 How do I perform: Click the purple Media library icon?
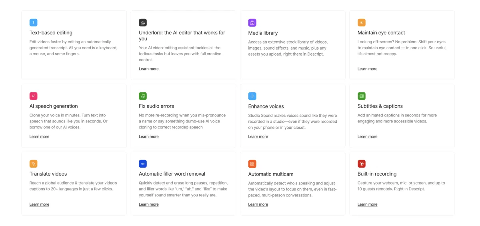click(252, 22)
